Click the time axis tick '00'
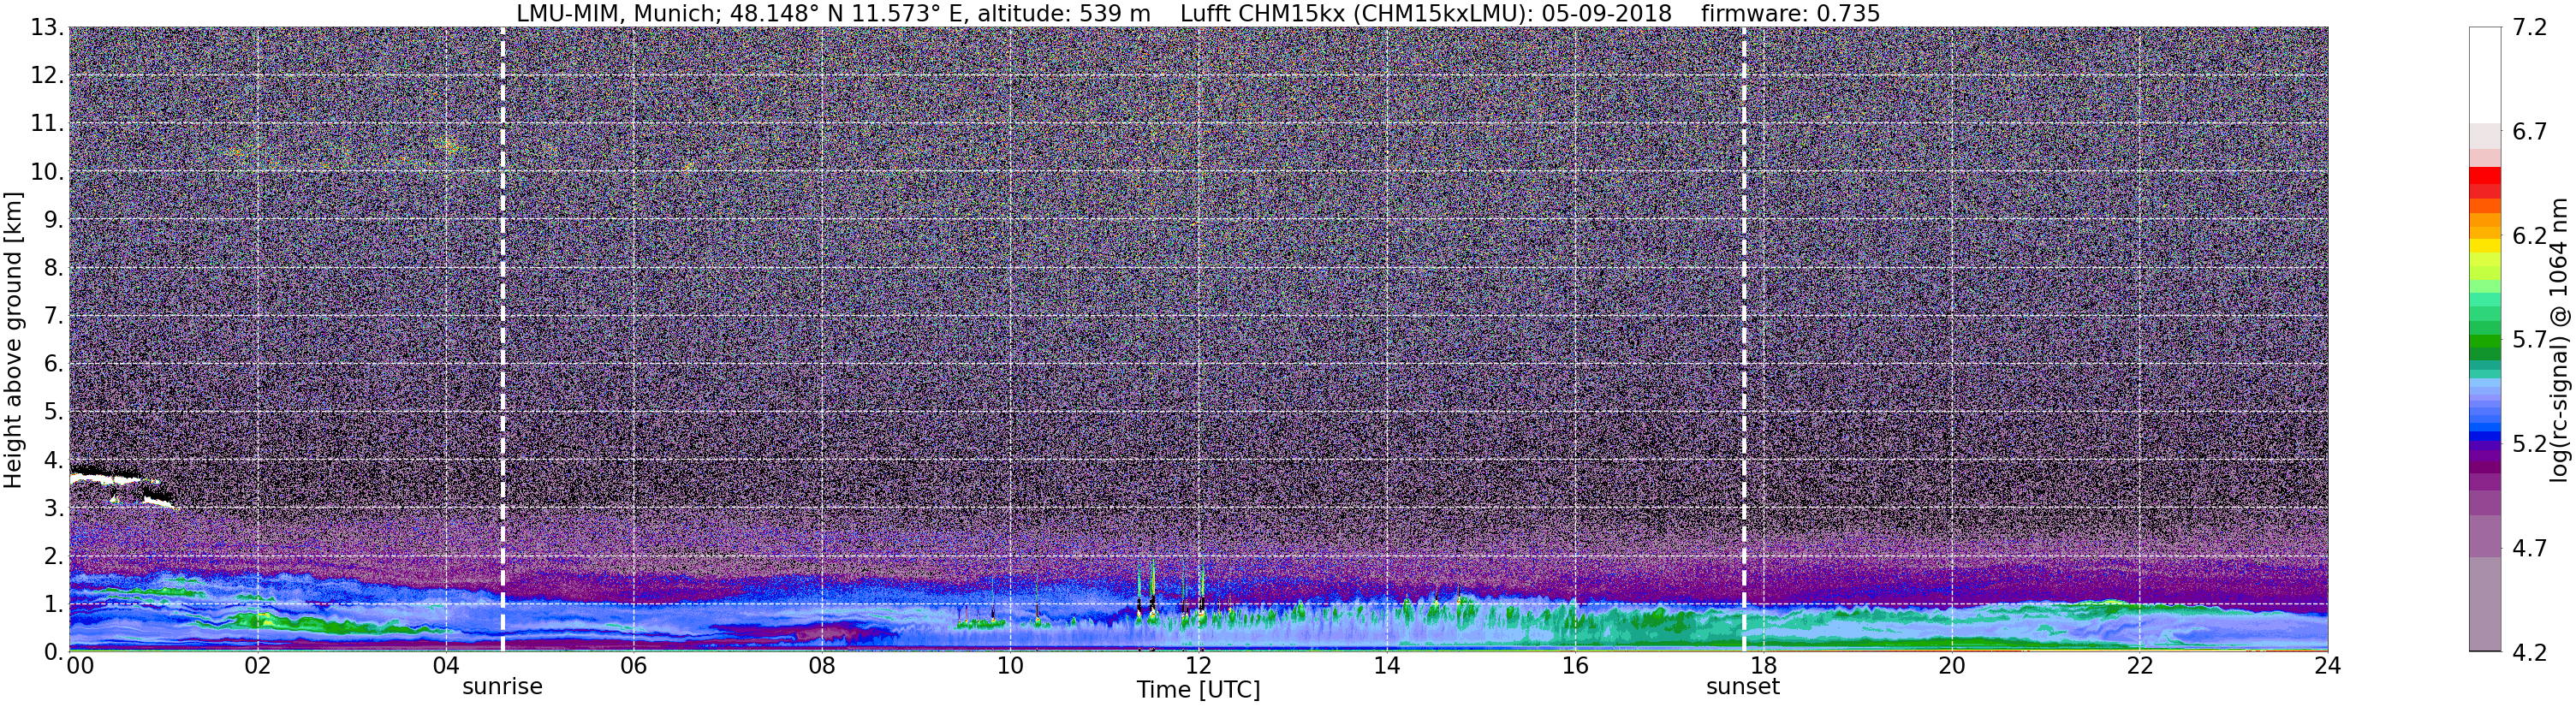The width and height of the screenshot is (2576, 707). 80,666
